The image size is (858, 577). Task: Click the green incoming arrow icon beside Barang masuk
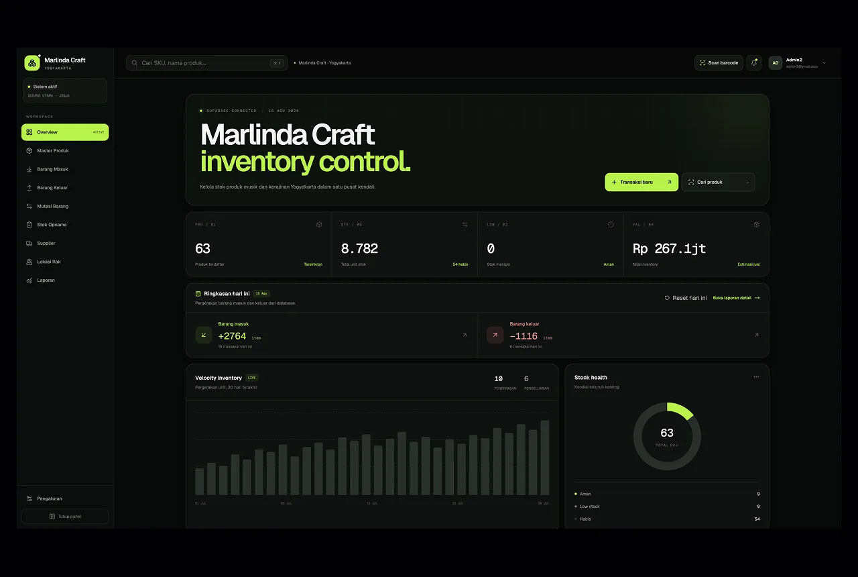pos(204,335)
